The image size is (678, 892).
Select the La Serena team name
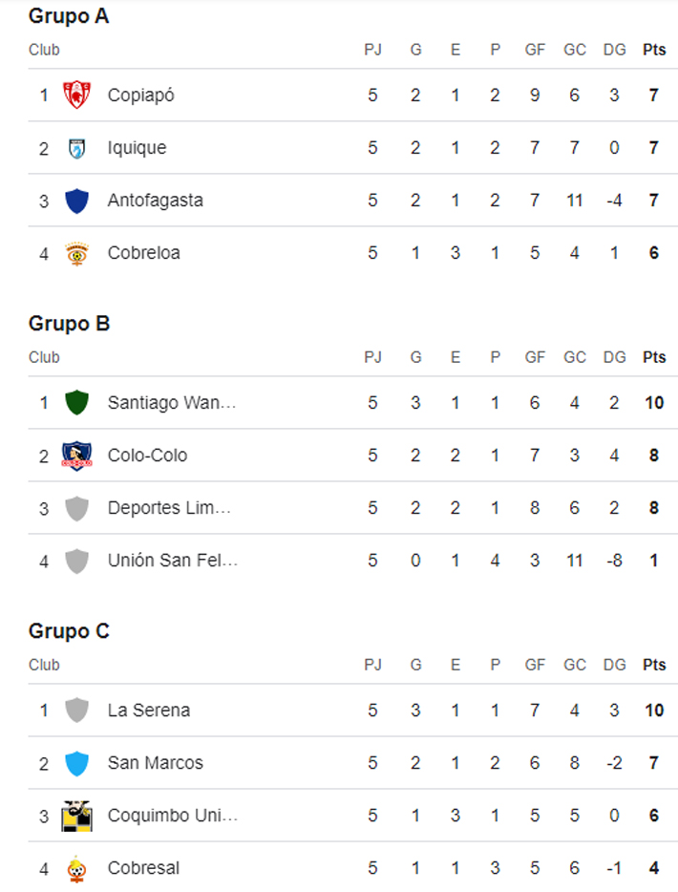point(148,711)
